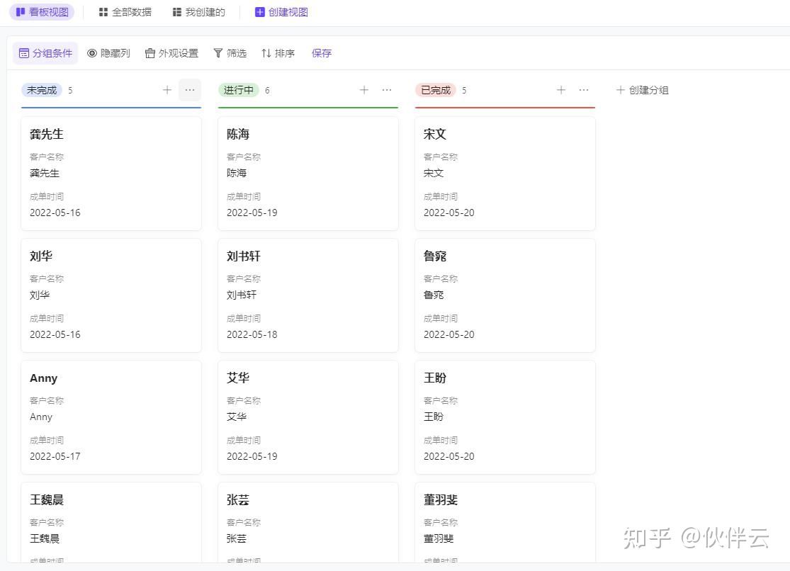This screenshot has height=571, width=790.
Task: Click the plus icon in 未完成 column
Action: pos(167,90)
